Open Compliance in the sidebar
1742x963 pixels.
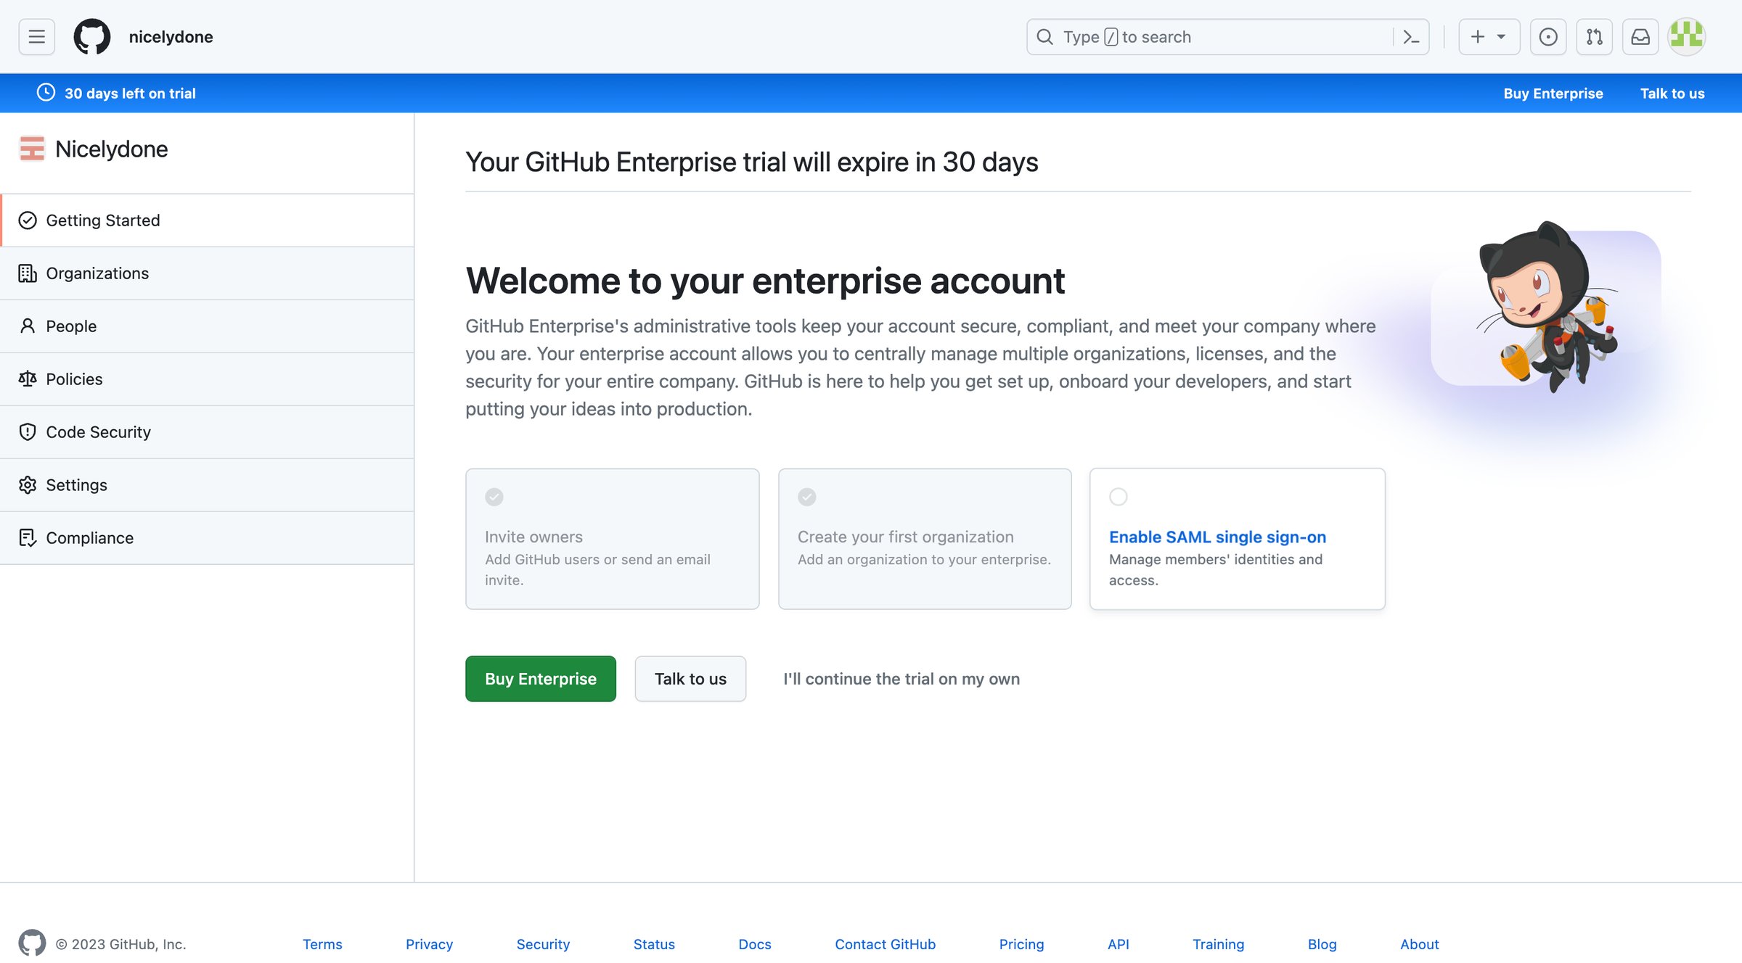[x=208, y=538]
